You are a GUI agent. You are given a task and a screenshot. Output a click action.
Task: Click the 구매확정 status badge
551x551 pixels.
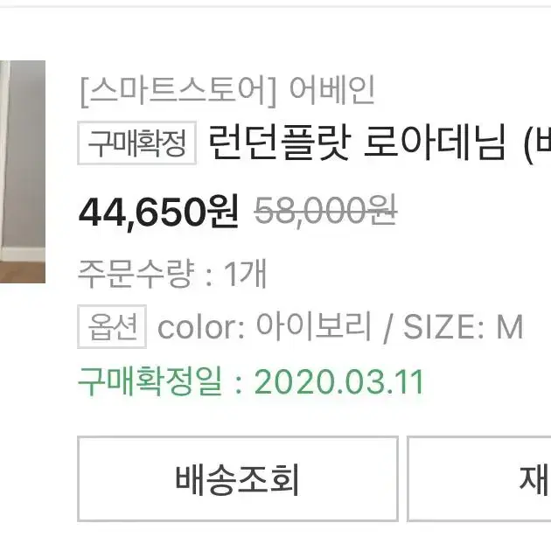coord(136,143)
